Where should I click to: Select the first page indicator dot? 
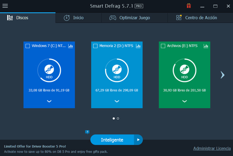(114, 118)
